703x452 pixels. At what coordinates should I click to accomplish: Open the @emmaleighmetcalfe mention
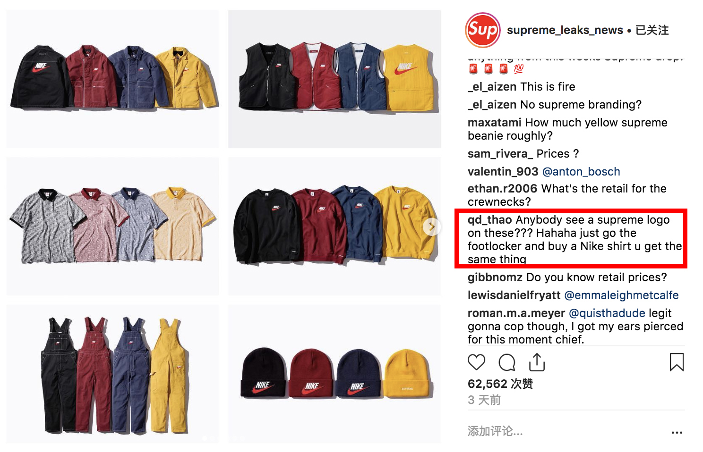pos(621,295)
